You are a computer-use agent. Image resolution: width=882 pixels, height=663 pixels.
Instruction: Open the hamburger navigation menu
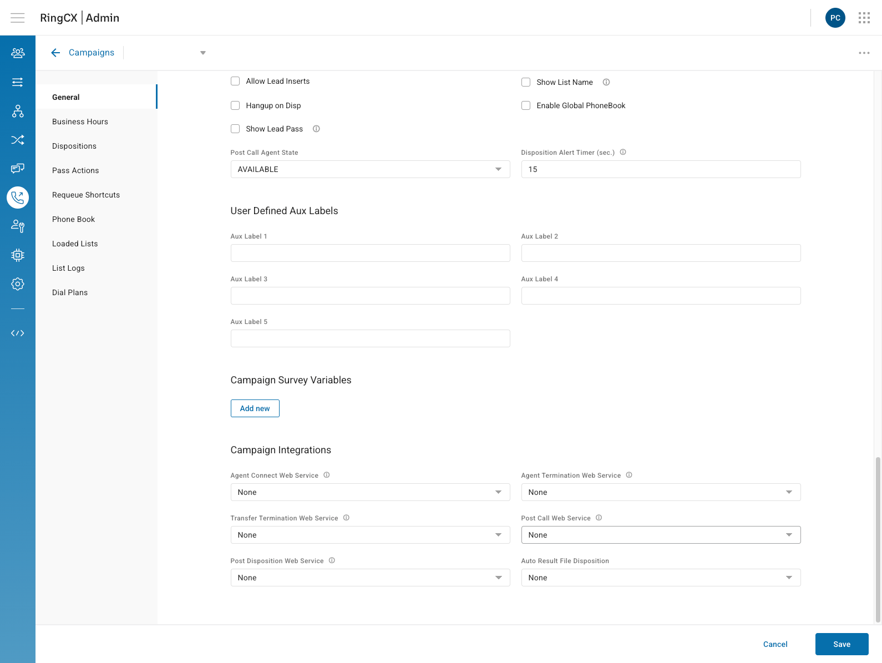coord(18,18)
